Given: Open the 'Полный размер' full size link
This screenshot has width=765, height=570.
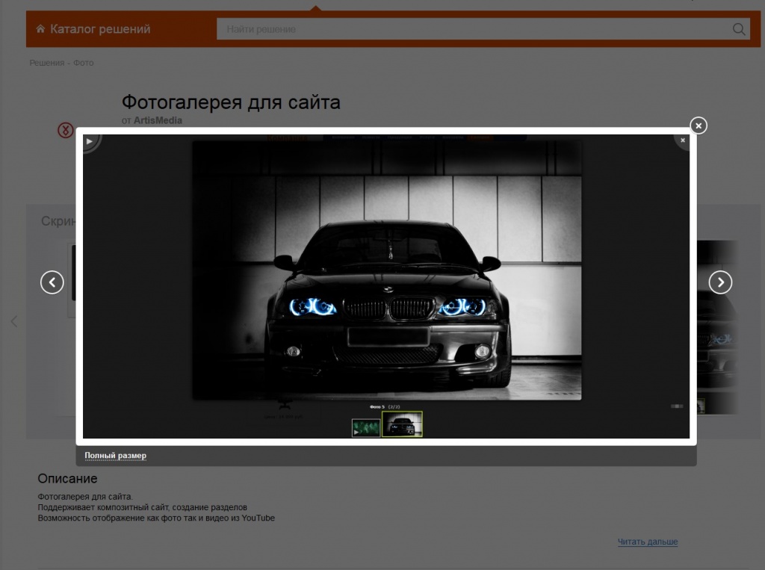Looking at the screenshot, I should click(x=116, y=455).
